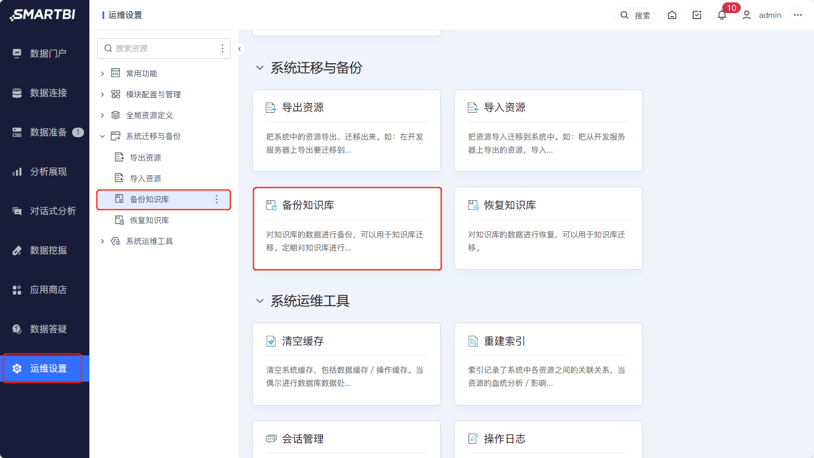Click the 导出资源 card icon
814x458 pixels.
point(271,108)
